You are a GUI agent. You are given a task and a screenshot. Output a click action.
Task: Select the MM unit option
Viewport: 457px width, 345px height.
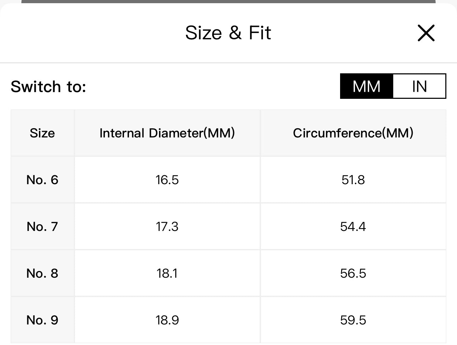click(x=367, y=86)
